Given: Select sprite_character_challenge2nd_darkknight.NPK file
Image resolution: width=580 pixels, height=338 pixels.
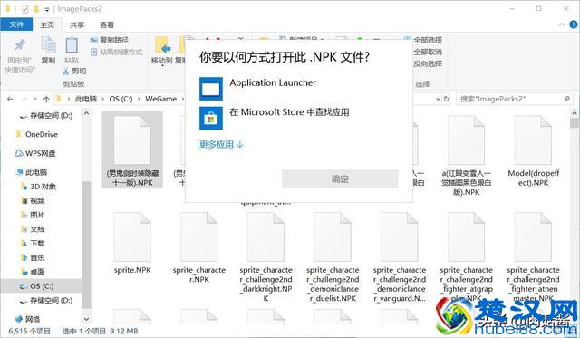Looking at the screenshot, I should click(266, 257).
